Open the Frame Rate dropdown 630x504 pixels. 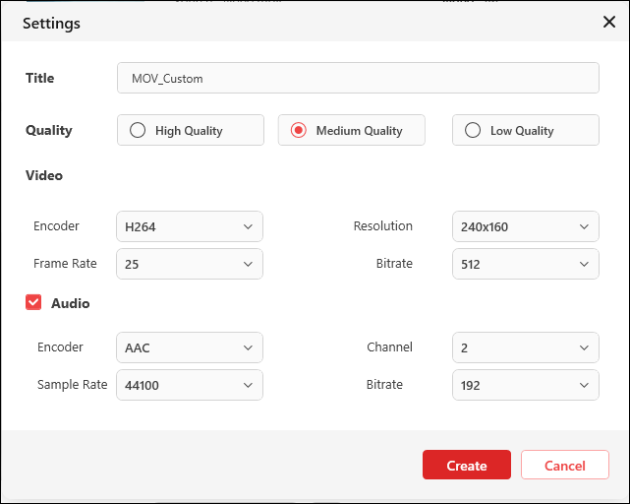(190, 264)
